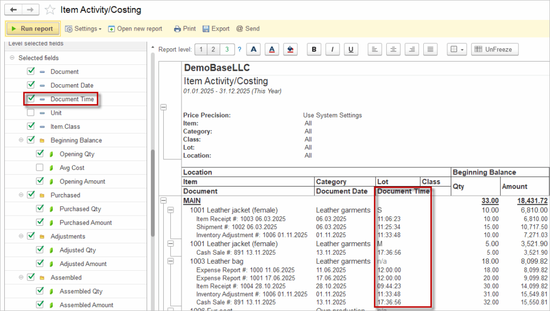Screen dimensions: 550x311
Task: Collapse the MAIN location group row
Action: coord(164,201)
